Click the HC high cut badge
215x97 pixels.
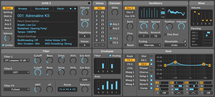coord(201,89)
